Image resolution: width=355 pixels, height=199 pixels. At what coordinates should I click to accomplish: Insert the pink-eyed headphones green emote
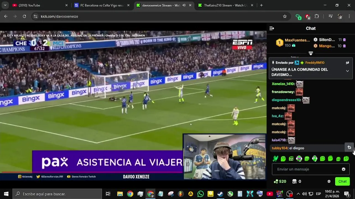(x=299, y=159)
